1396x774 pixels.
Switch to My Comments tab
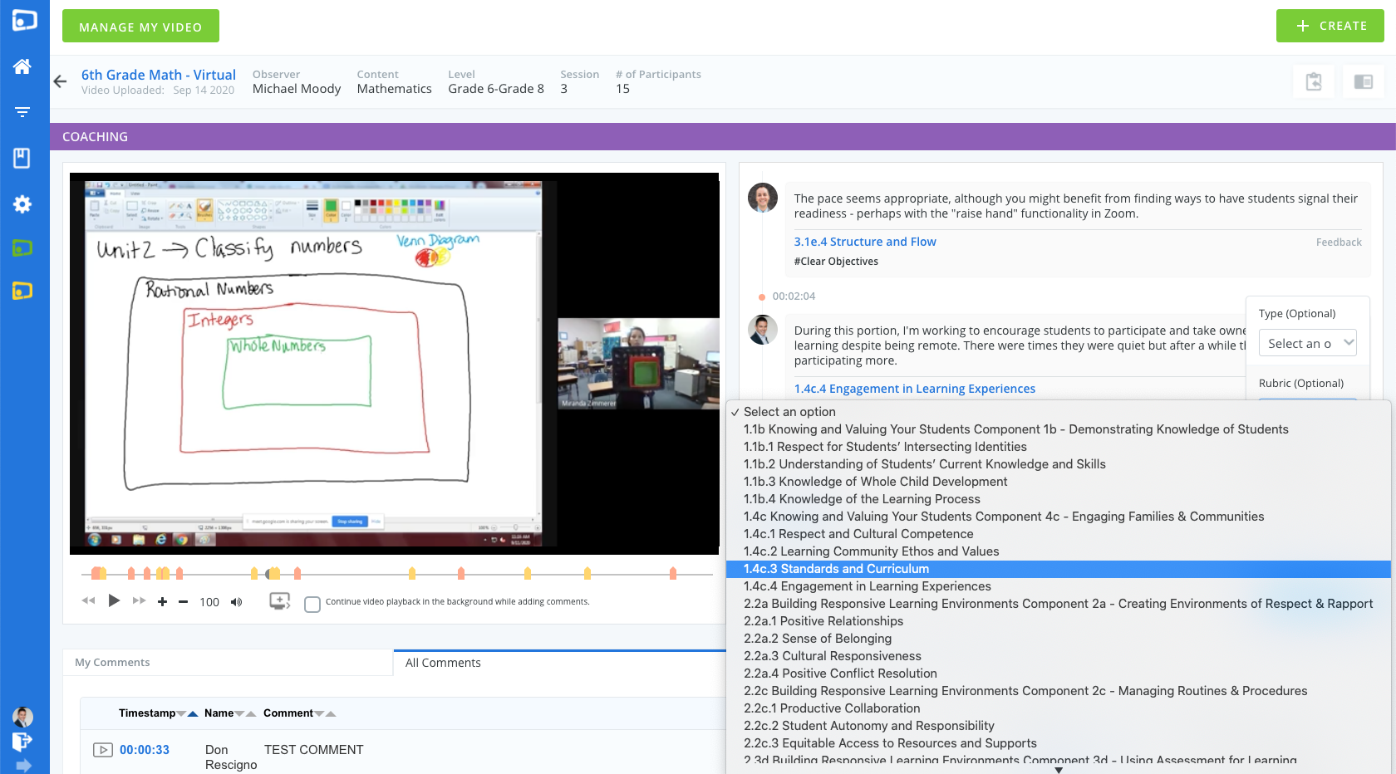pos(113,663)
